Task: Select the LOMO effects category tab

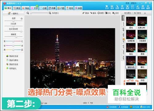Action: coord(123,24)
